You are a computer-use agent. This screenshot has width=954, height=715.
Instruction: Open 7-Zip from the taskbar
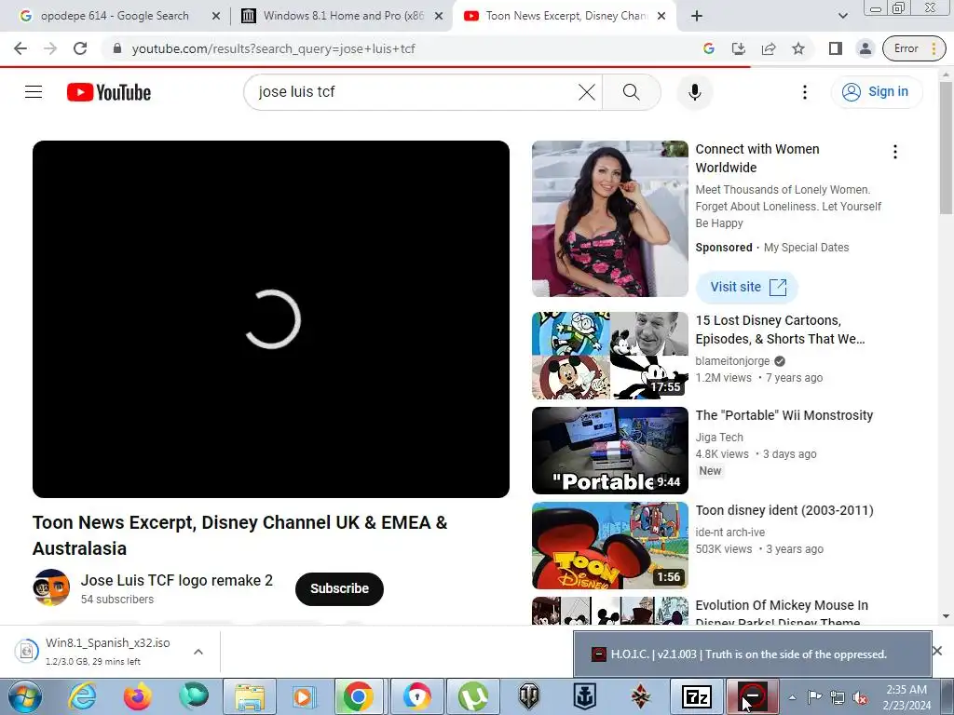tap(697, 696)
